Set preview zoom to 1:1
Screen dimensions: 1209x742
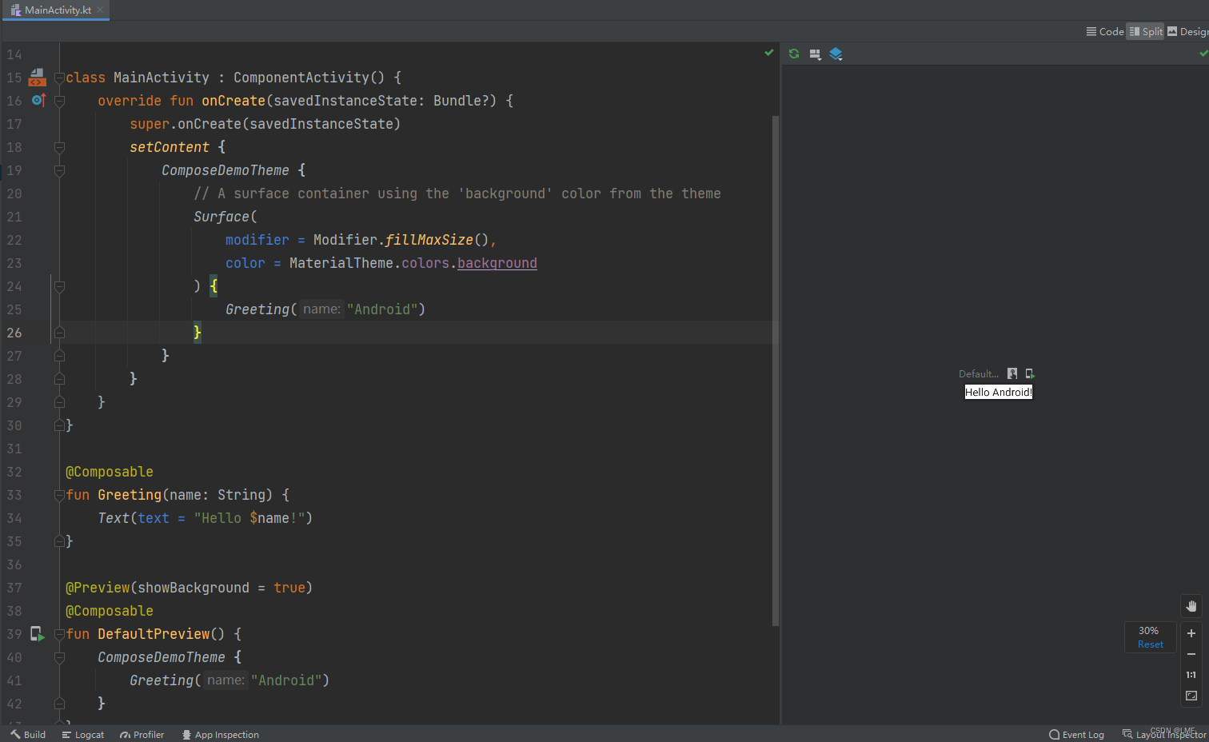click(1191, 674)
